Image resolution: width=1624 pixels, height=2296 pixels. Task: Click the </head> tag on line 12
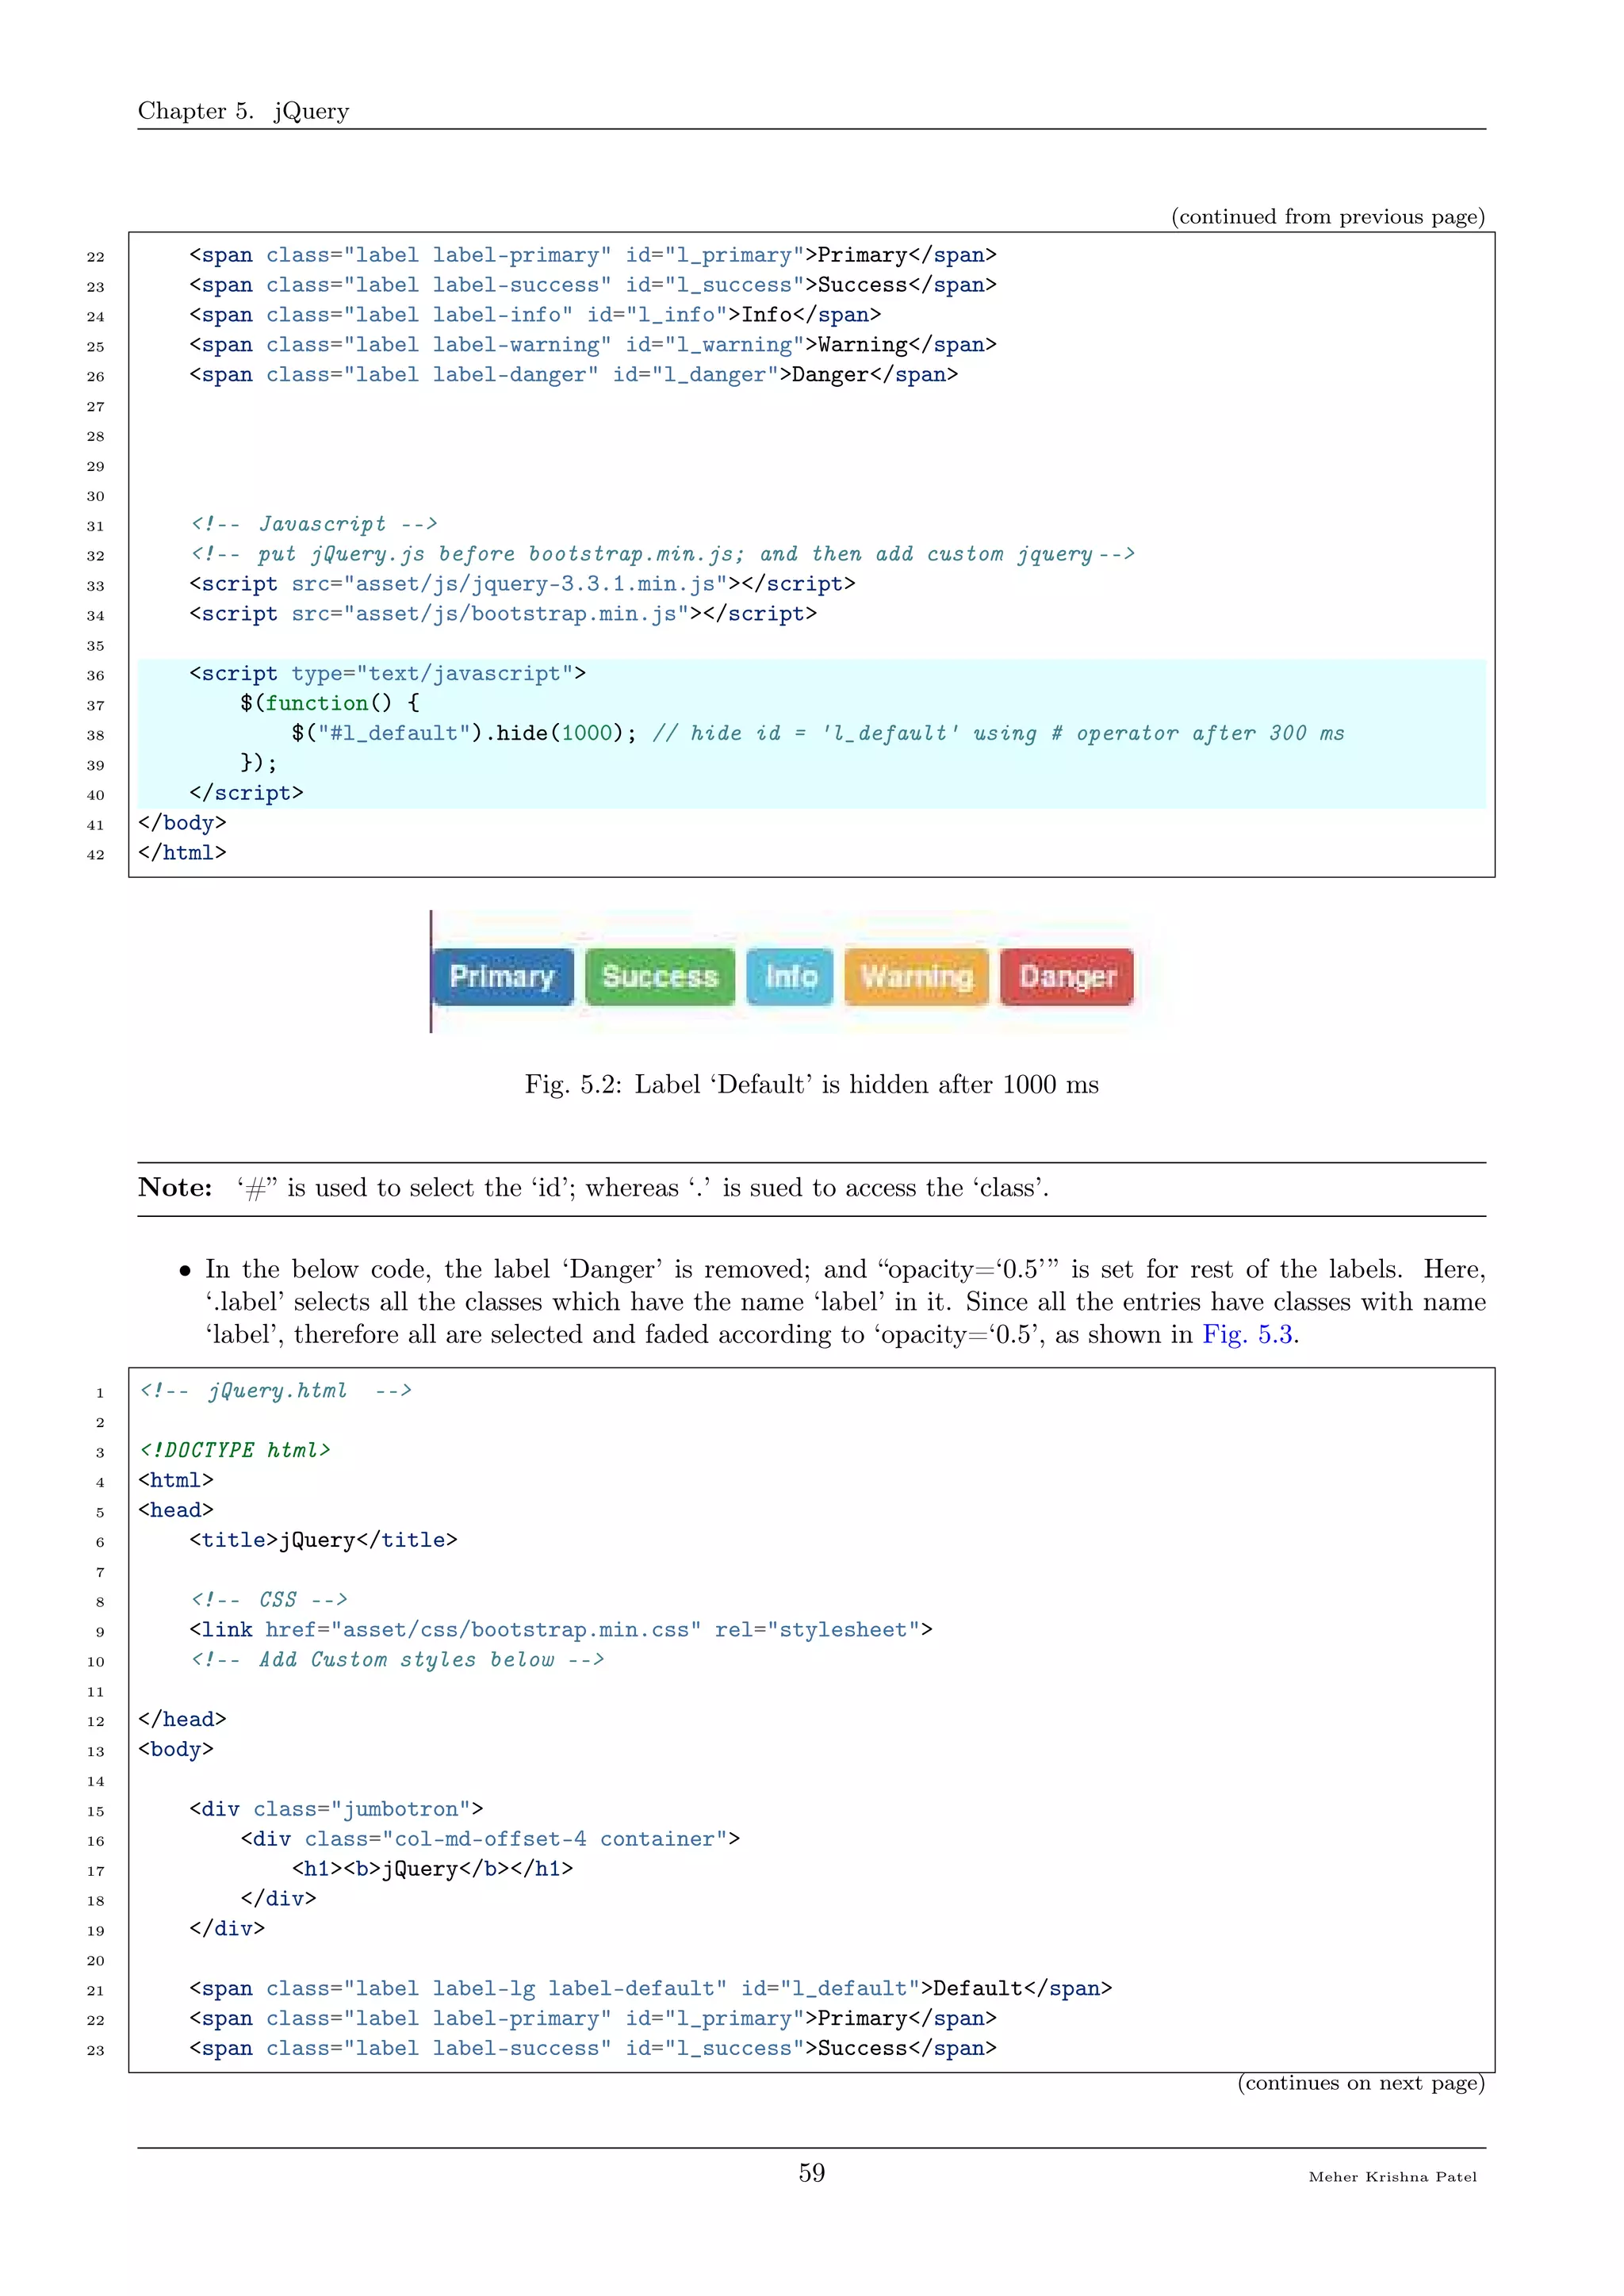(182, 1720)
